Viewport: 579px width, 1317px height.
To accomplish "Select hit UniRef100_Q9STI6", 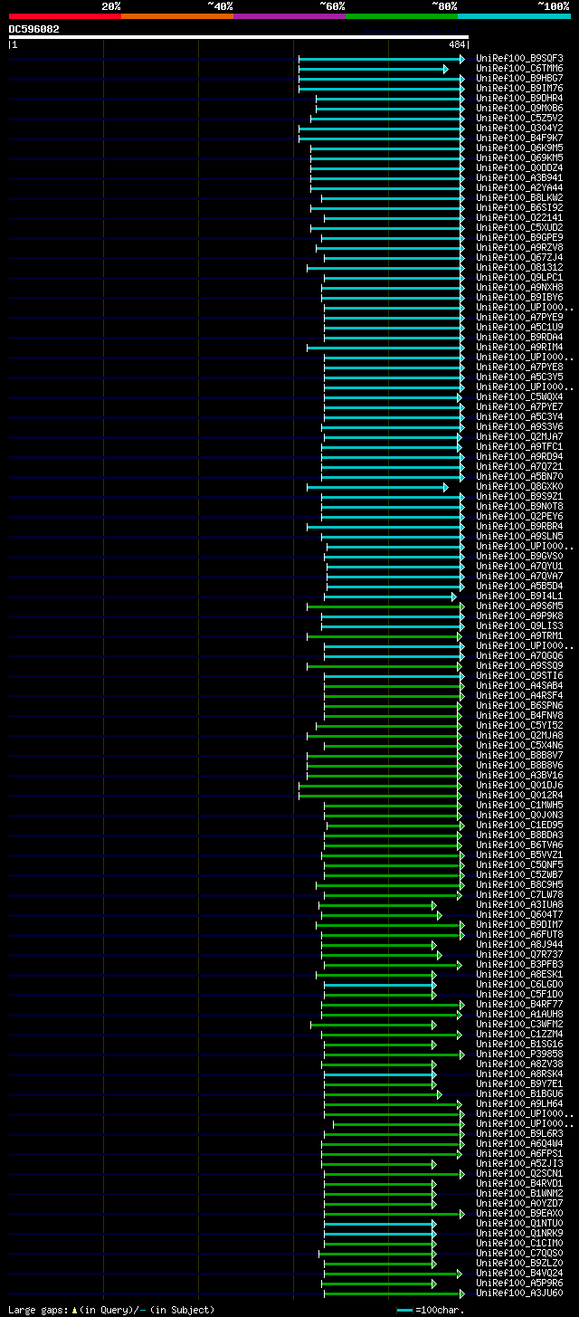I will point(519,676).
